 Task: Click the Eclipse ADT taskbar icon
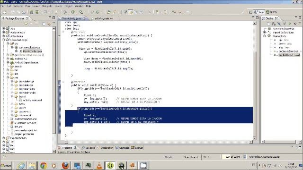click(110, 165)
